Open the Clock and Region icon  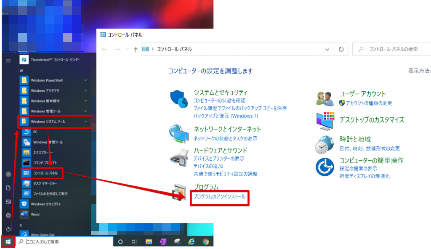click(x=325, y=145)
